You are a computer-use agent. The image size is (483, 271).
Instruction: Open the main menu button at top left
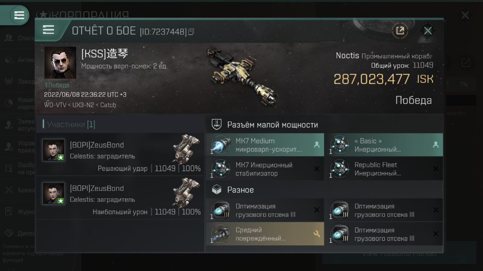[19, 15]
